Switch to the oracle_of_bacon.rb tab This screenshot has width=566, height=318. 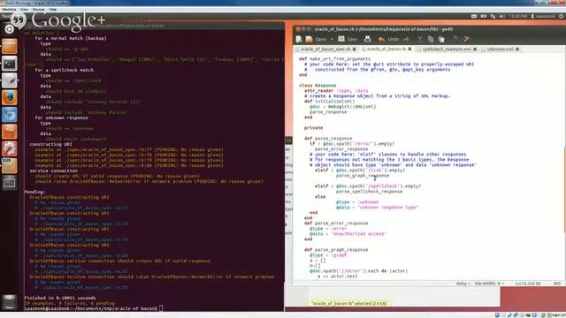point(386,49)
